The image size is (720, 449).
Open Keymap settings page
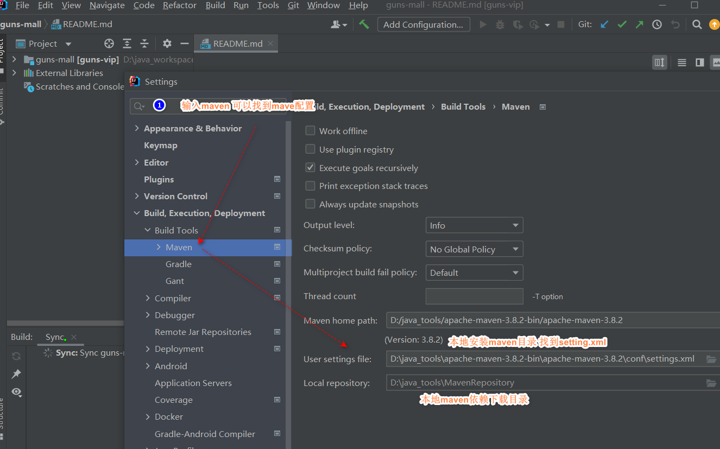click(x=160, y=146)
